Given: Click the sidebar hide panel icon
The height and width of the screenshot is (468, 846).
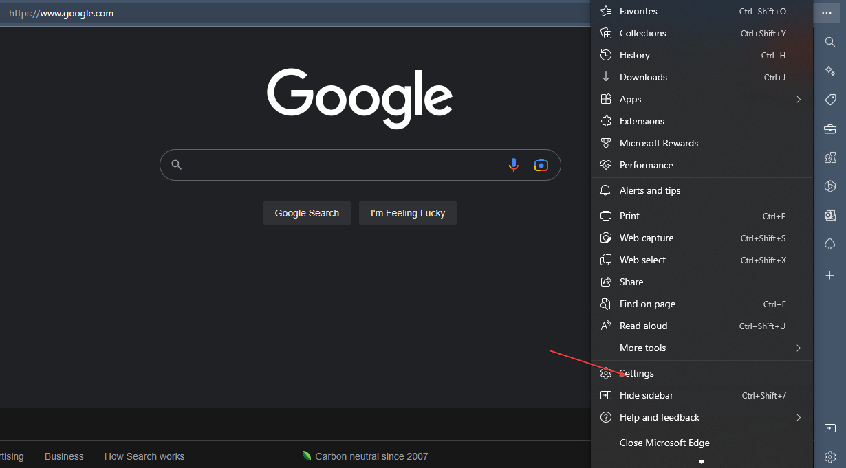Looking at the screenshot, I should point(830,428).
